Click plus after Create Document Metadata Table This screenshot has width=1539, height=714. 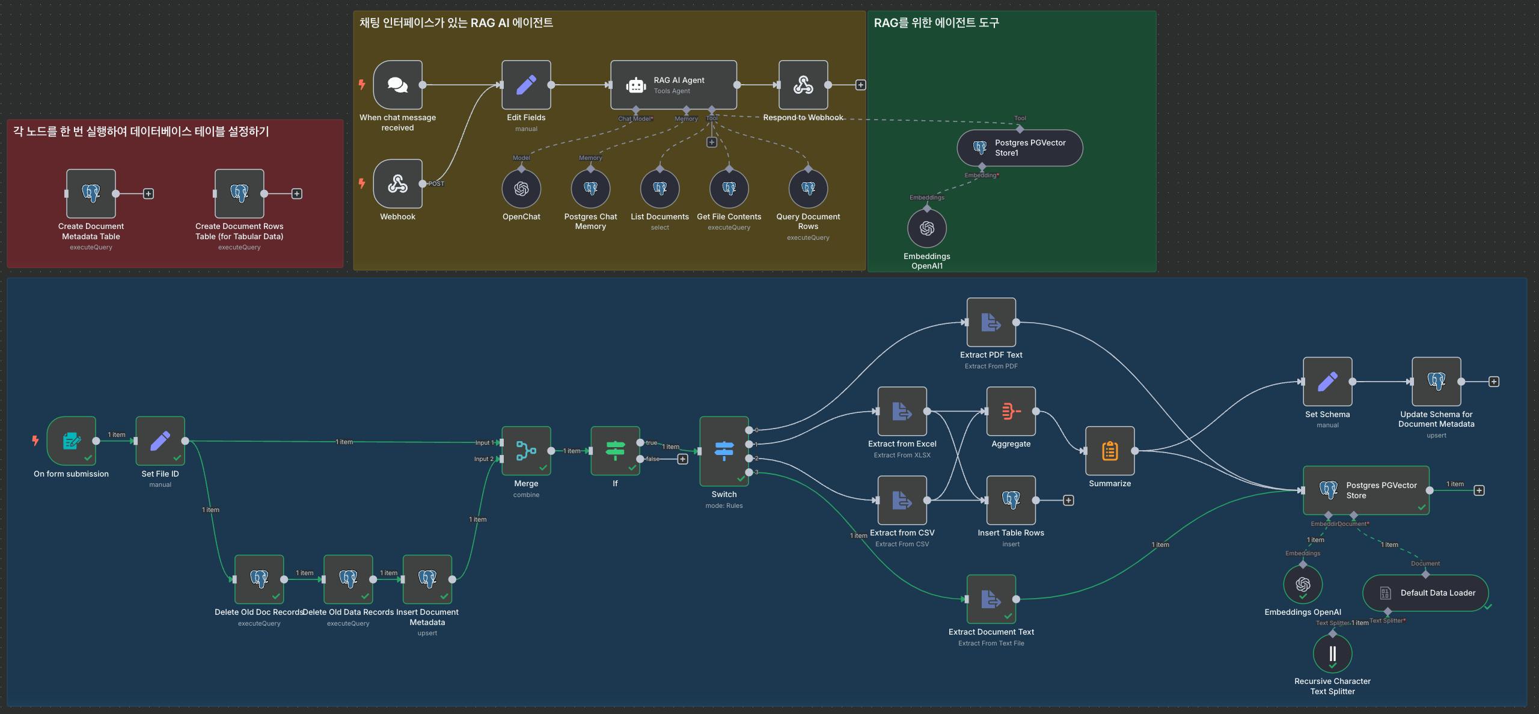pyautogui.click(x=148, y=194)
